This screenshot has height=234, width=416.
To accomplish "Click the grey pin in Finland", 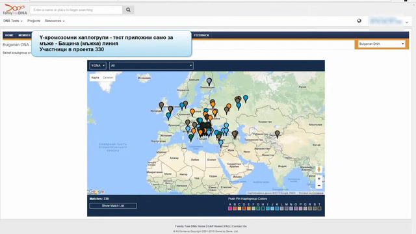I will [x=209, y=82].
